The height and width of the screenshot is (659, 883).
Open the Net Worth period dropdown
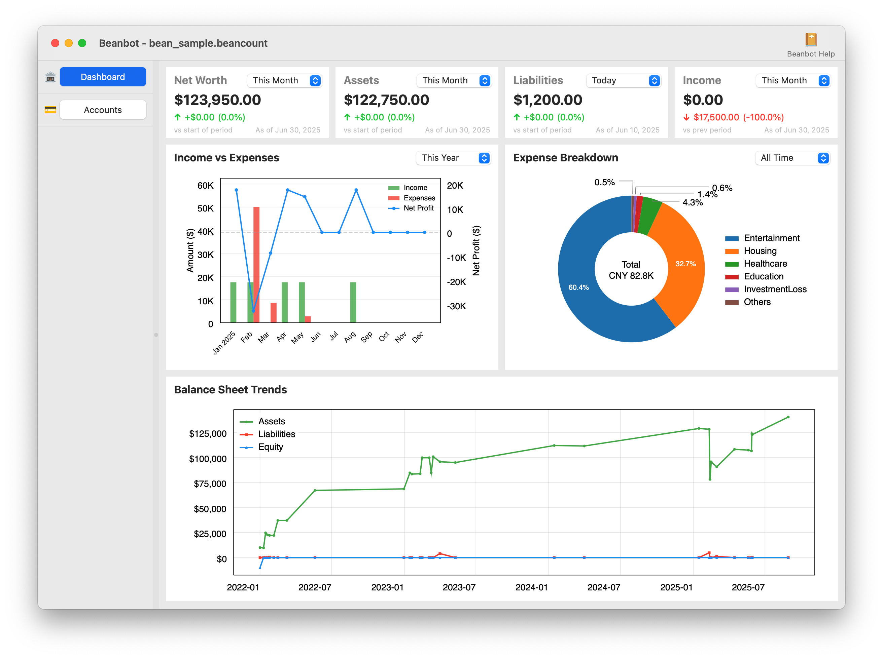(x=284, y=81)
